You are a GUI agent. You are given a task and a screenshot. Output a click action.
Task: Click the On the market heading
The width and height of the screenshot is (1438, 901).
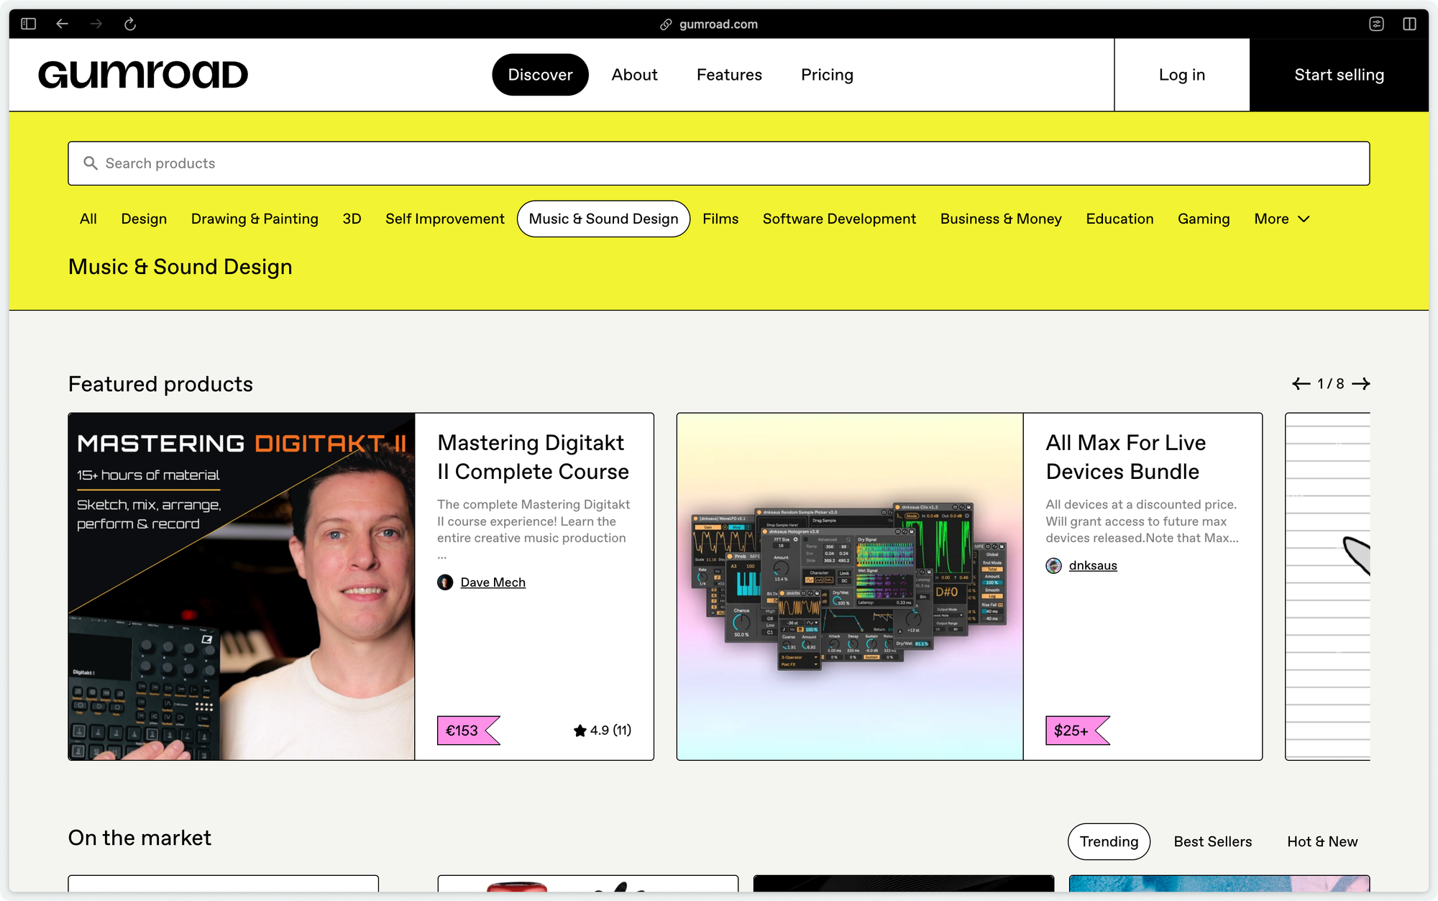[139, 838]
